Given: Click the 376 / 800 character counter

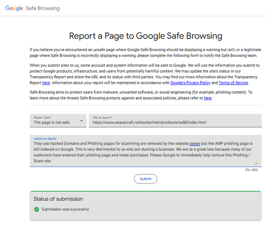Looking at the screenshot, I should (x=251, y=170).
